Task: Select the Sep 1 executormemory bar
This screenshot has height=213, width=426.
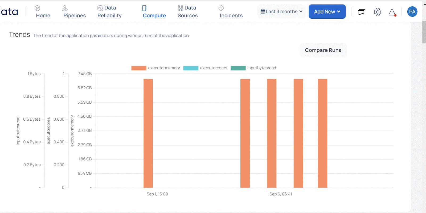Action: 148,133
